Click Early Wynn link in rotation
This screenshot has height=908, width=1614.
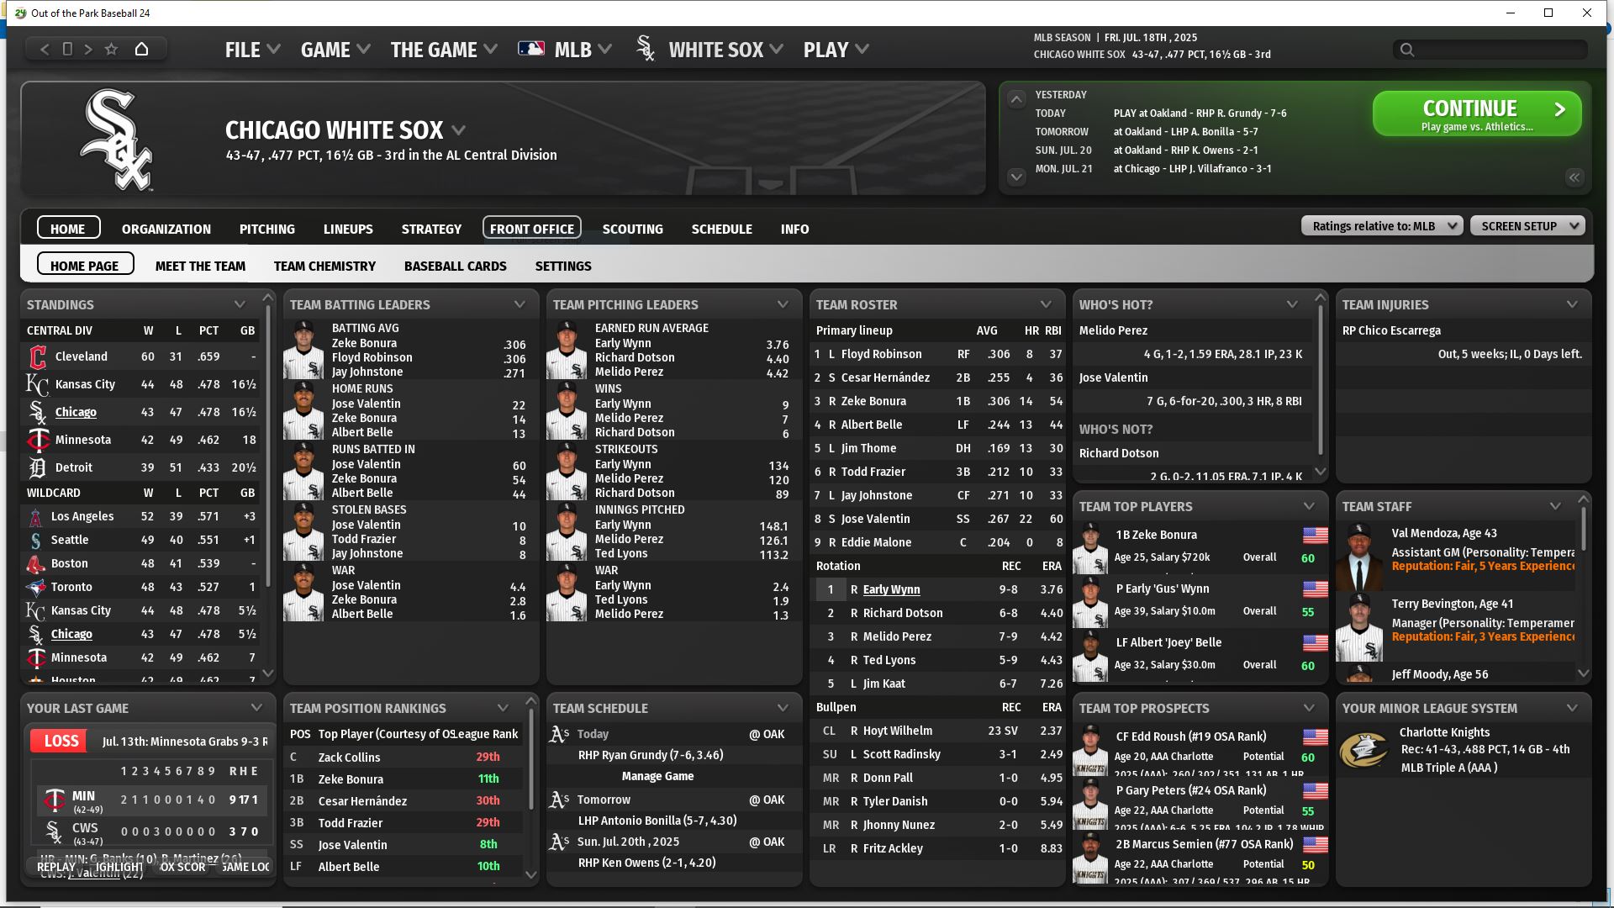[891, 589]
